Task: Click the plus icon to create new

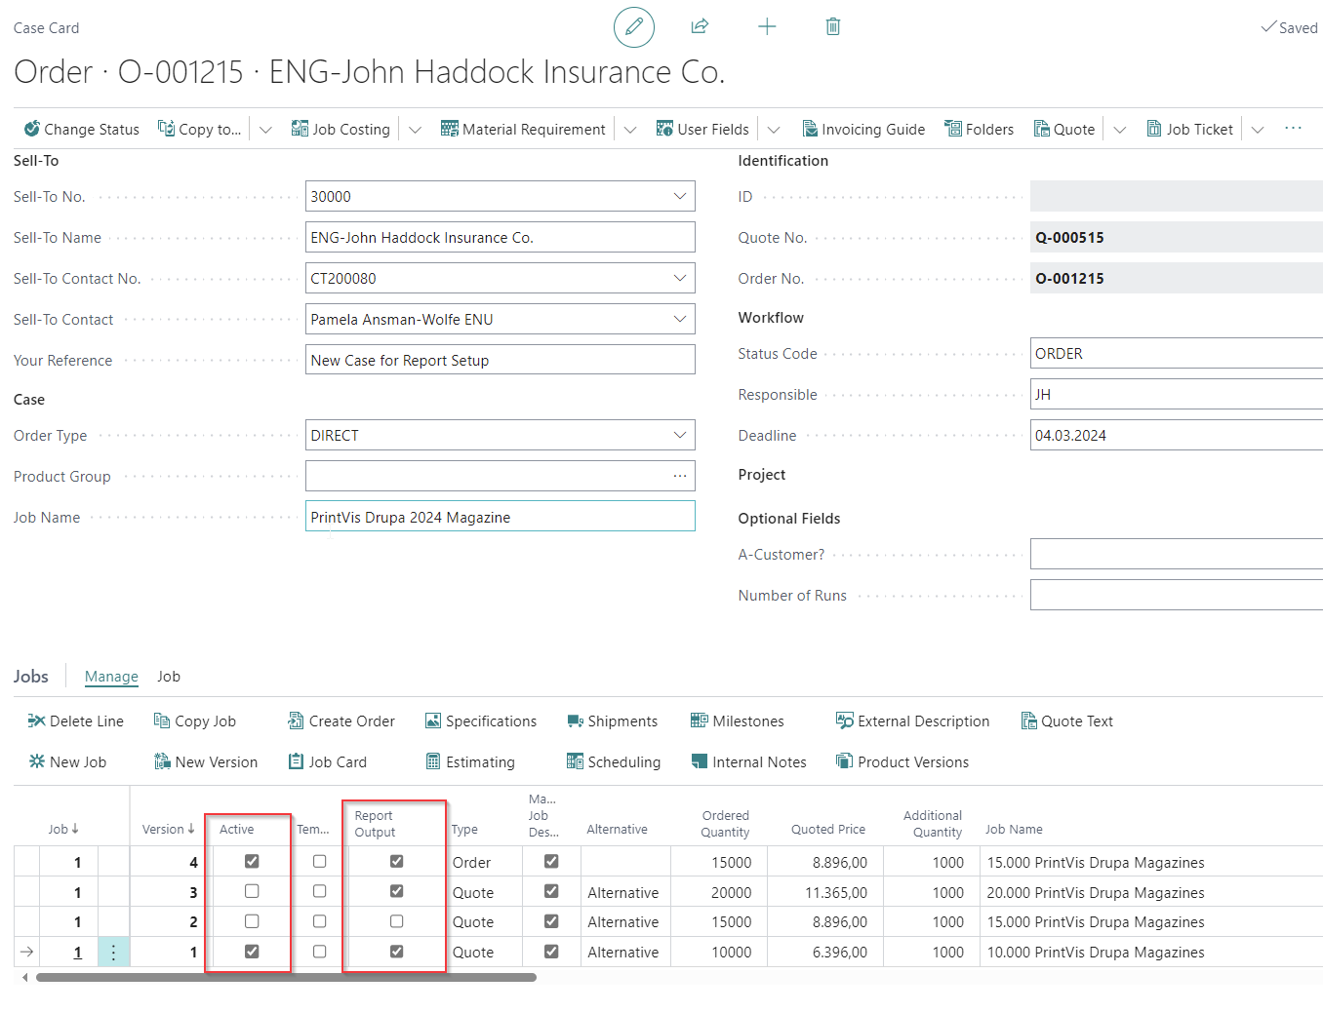Action: click(767, 26)
